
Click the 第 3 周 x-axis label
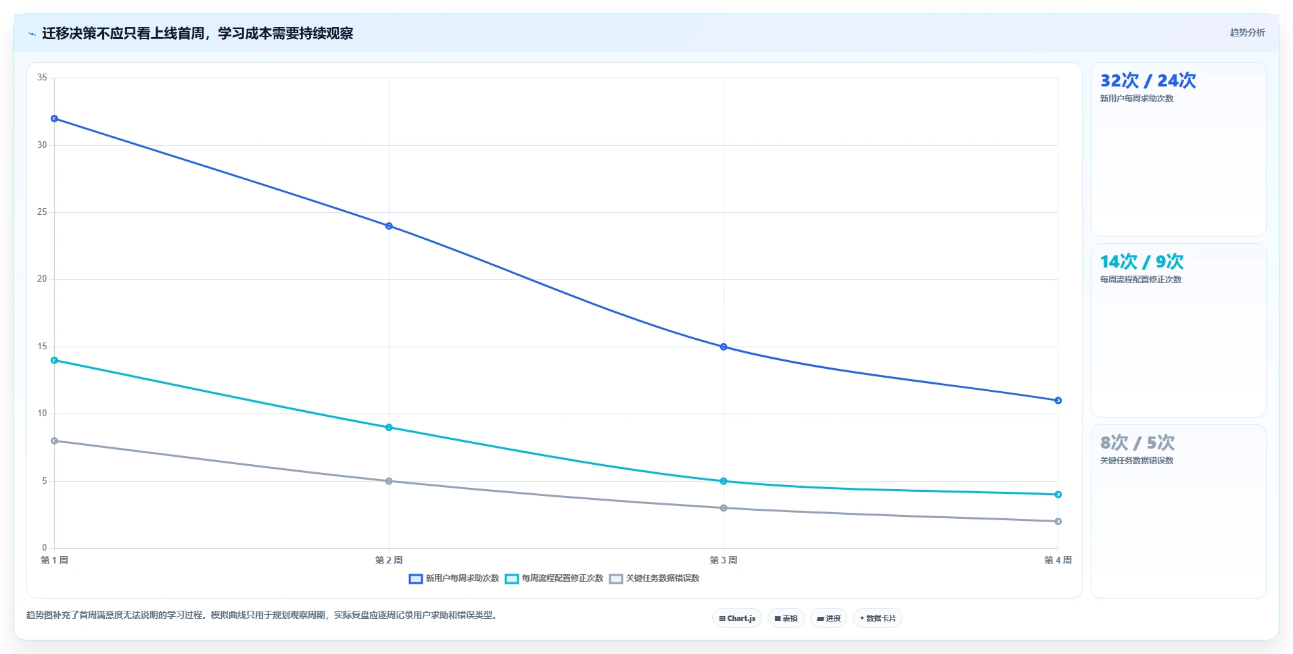(724, 560)
